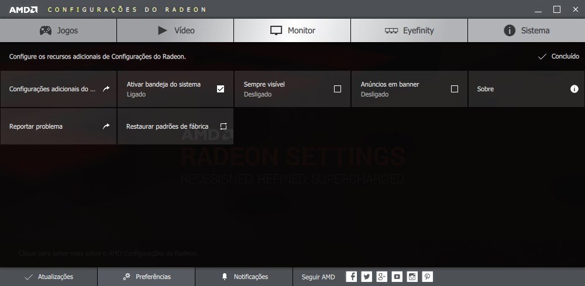
Task: Click the gears icon beside Preferências
Action: [126, 277]
